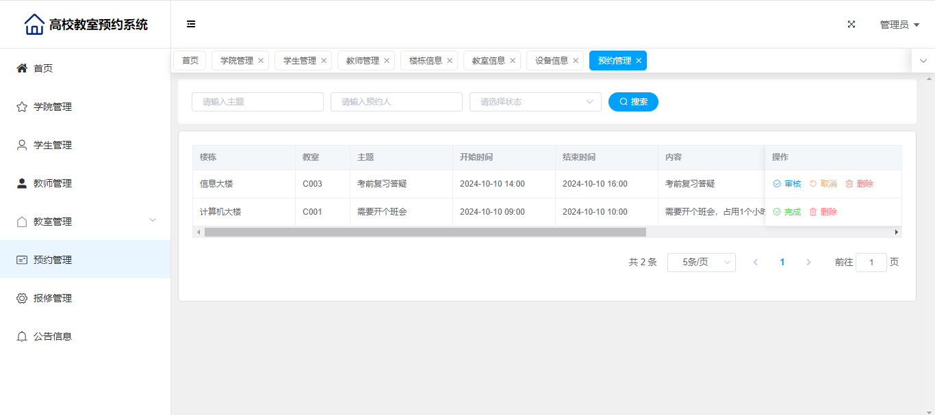Click the sidebar collapse hamburger icon

[191, 24]
